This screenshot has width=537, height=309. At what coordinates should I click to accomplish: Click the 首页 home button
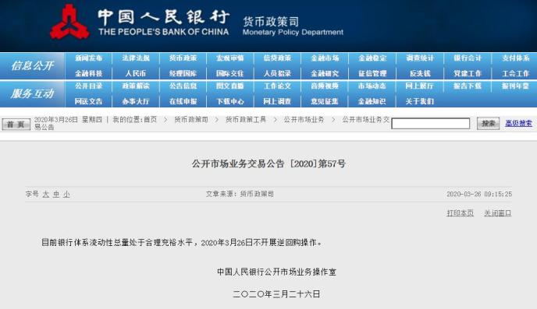(16, 124)
